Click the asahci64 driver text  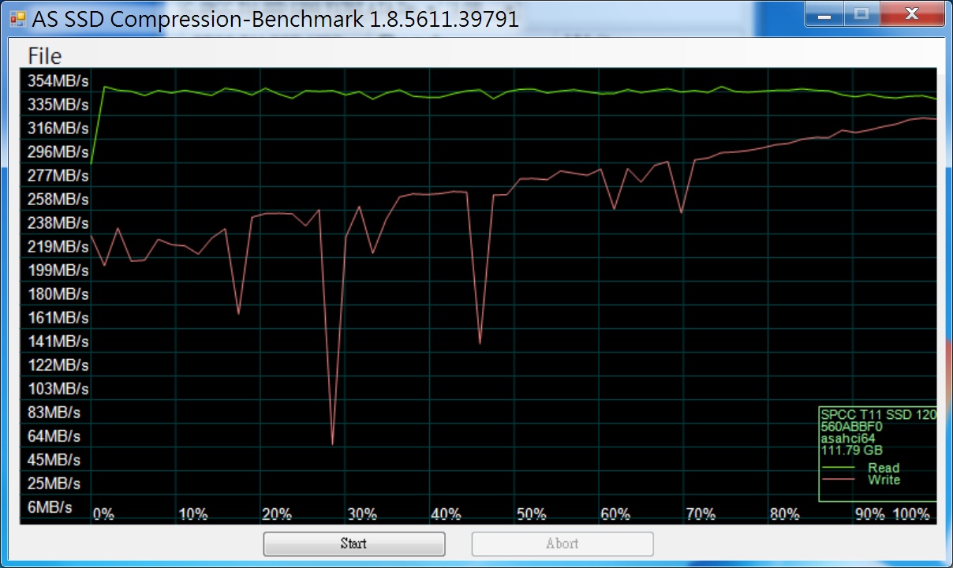point(848,439)
